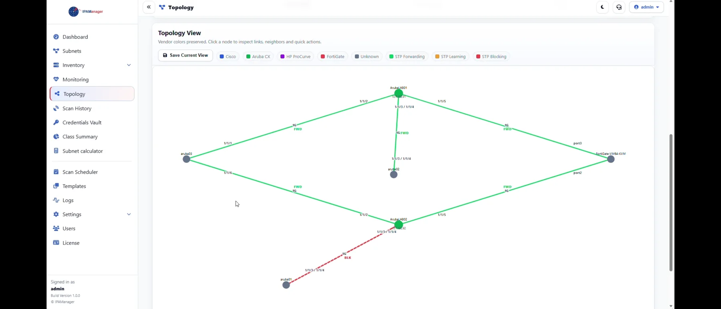
Task: Click the Unknown legend chip
Action: pyautogui.click(x=367, y=56)
